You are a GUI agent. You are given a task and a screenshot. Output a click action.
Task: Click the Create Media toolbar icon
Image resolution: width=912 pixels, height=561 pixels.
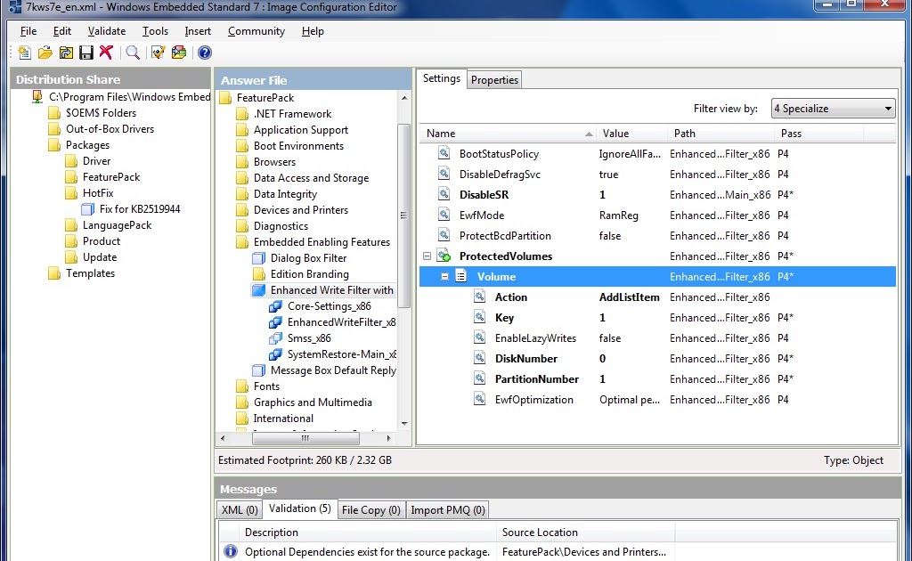tap(178, 53)
